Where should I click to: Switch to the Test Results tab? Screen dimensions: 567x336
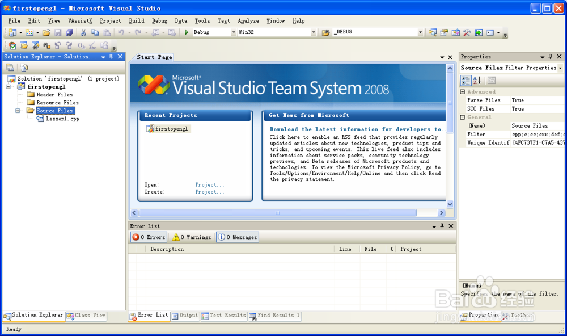point(223,316)
